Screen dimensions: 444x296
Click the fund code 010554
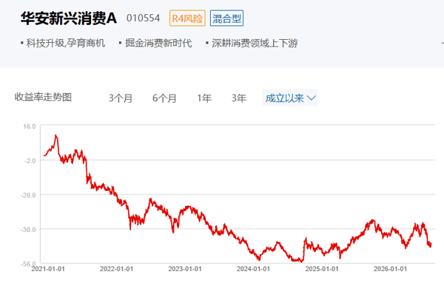(143, 18)
